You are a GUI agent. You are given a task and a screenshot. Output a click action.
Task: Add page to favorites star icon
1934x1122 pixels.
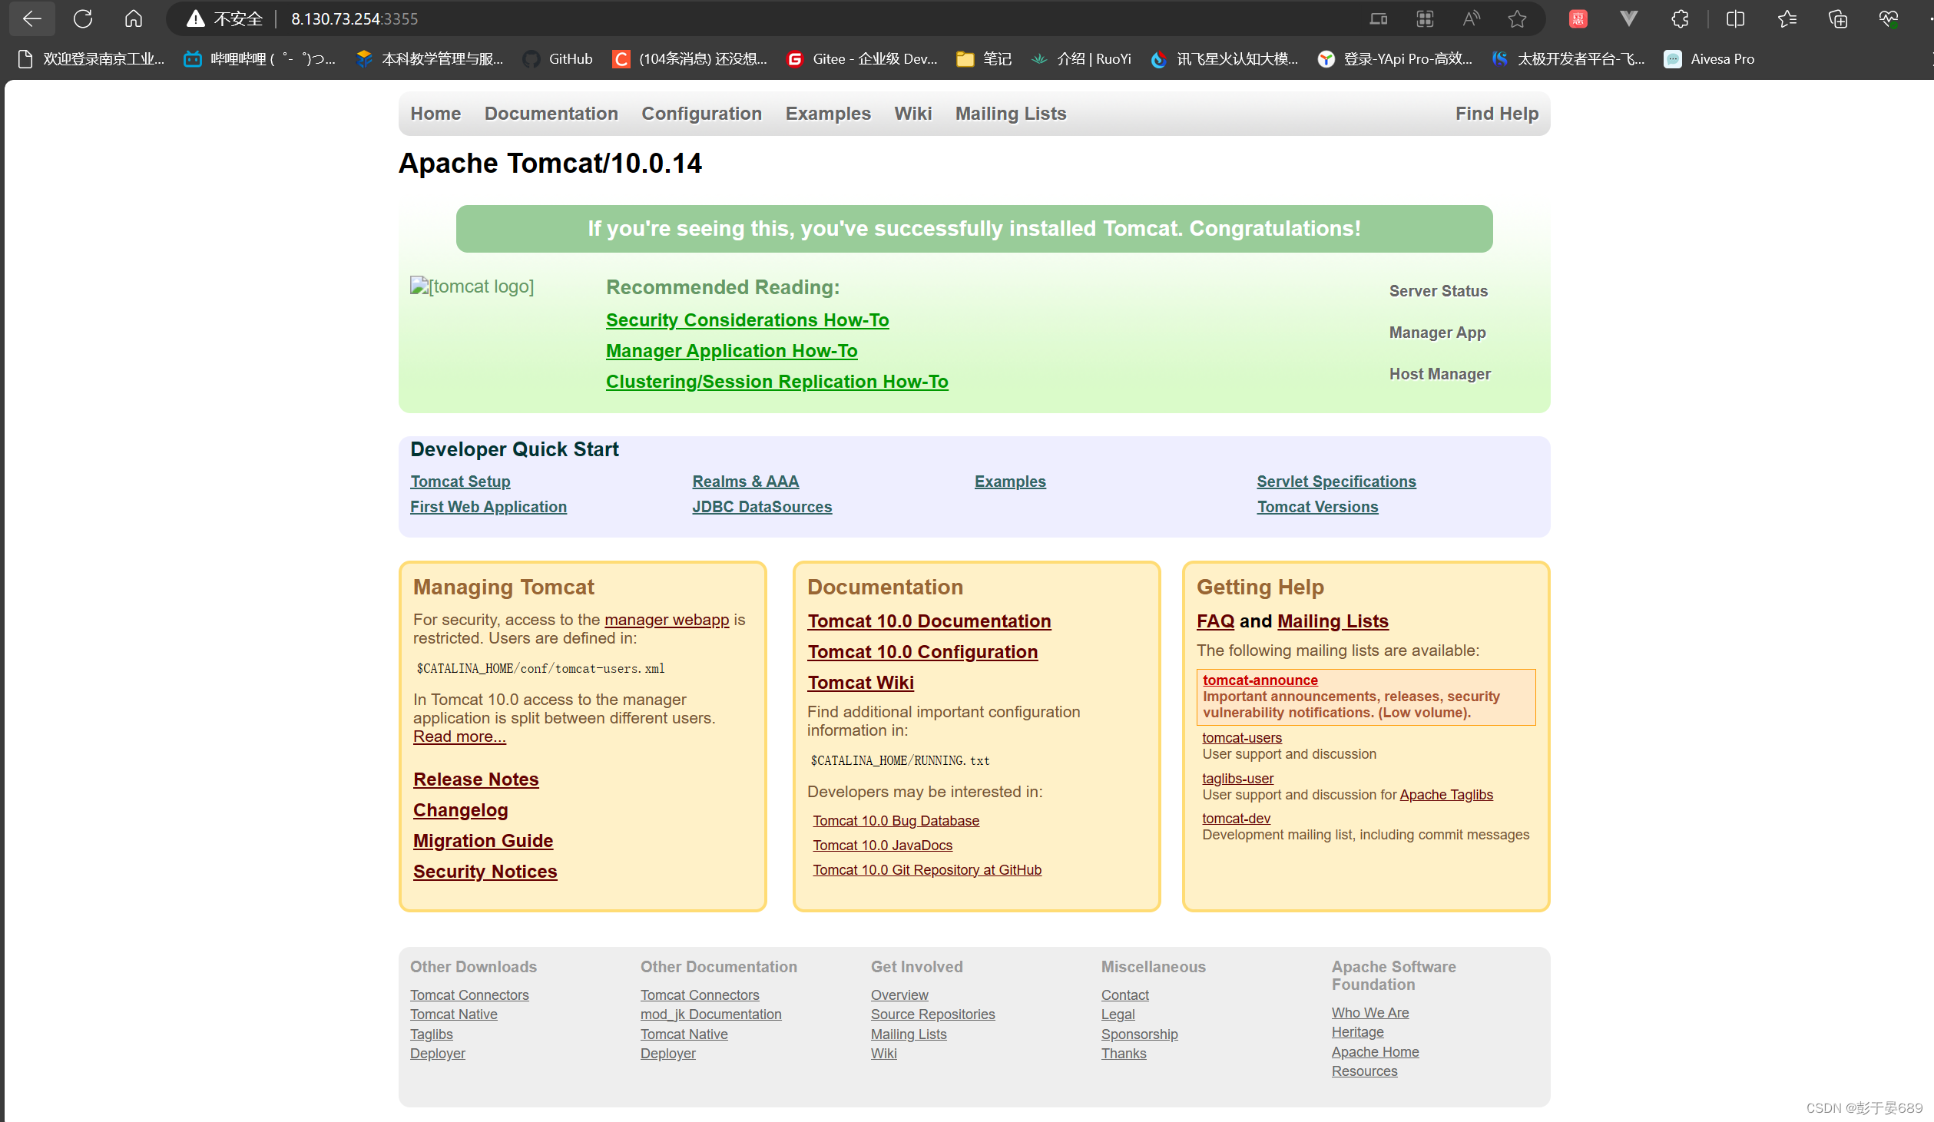click(x=1517, y=18)
